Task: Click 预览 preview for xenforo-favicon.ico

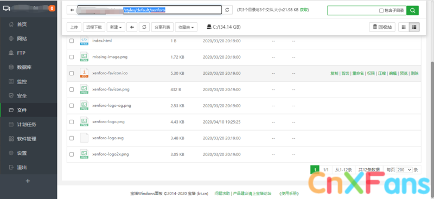Action: pos(404,73)
